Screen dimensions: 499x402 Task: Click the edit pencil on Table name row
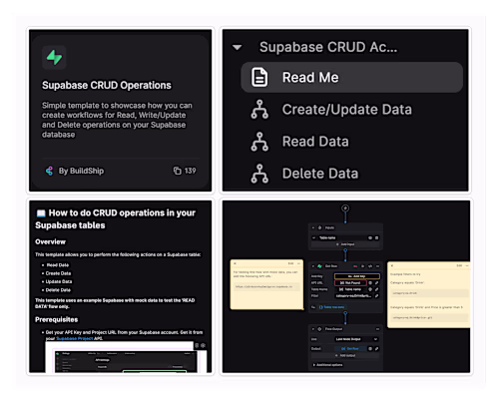(377, 289)
